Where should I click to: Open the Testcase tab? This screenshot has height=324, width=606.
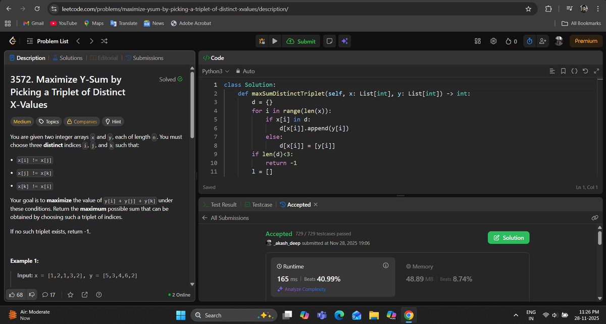(258, 205)
